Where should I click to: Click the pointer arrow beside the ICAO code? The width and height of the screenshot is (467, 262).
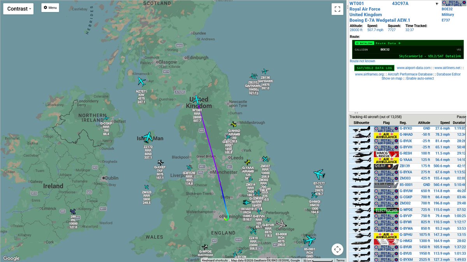point(437,4)
